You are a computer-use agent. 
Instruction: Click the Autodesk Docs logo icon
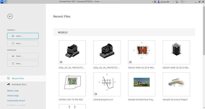click(x=8, y=84)
